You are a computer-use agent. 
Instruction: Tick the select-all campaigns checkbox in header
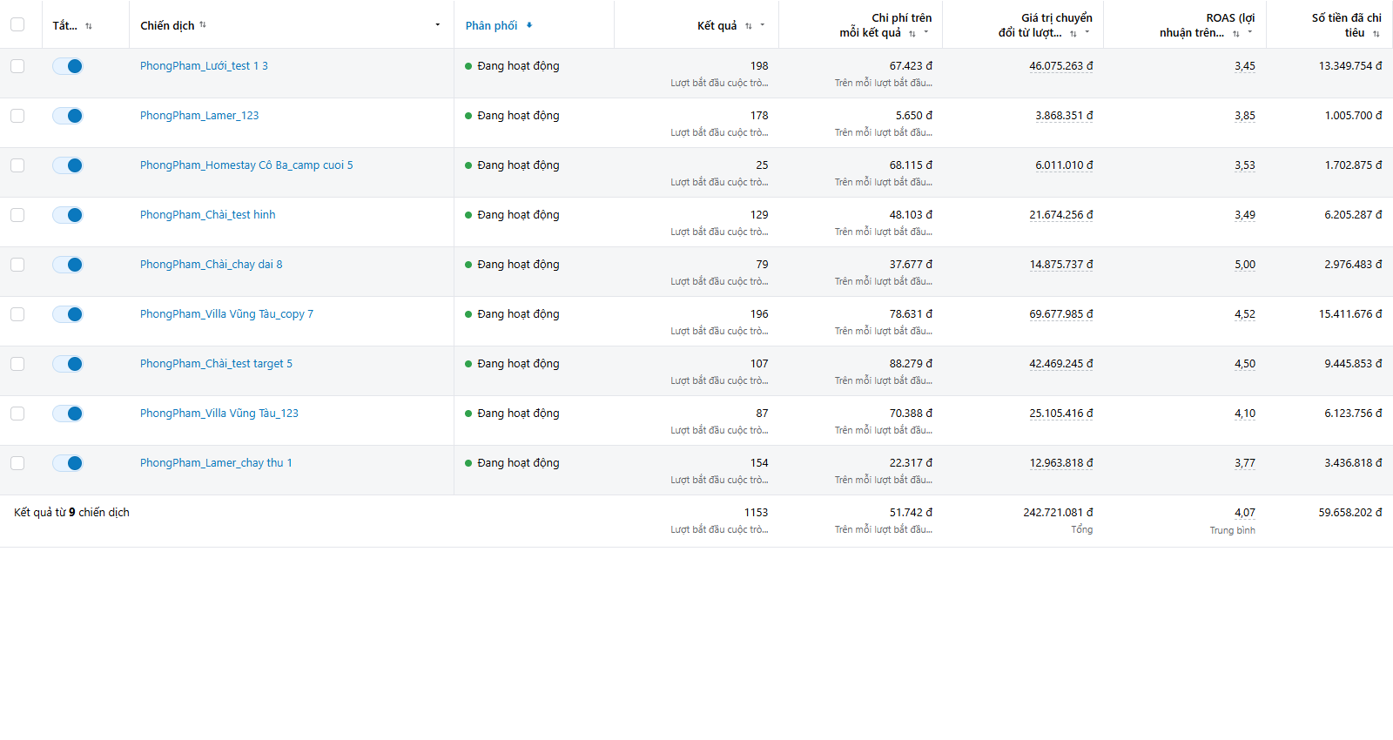(17, 24)
